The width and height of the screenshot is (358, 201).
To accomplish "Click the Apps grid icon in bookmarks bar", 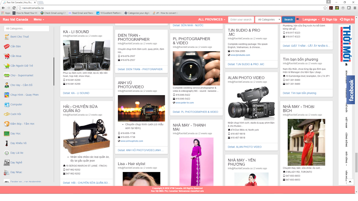I will [3, 13].
